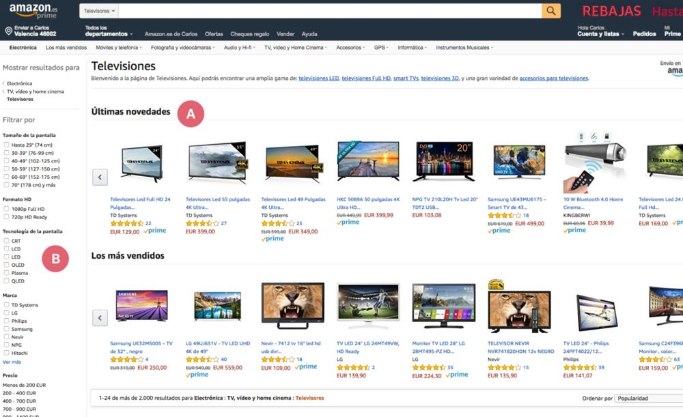Click star rating of TV LED 24" Philips
The image size is (683, 417).
point(580,367)
